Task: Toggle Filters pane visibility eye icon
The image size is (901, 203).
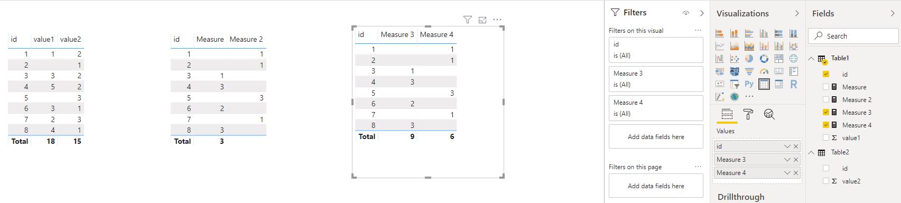Action: click(x=686, y=13)
